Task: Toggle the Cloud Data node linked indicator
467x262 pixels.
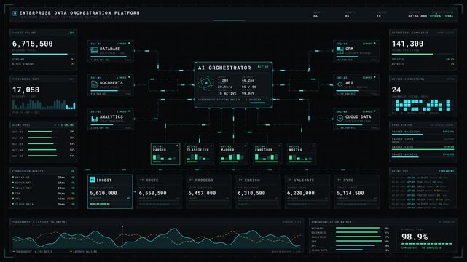Action: (374, 111)
